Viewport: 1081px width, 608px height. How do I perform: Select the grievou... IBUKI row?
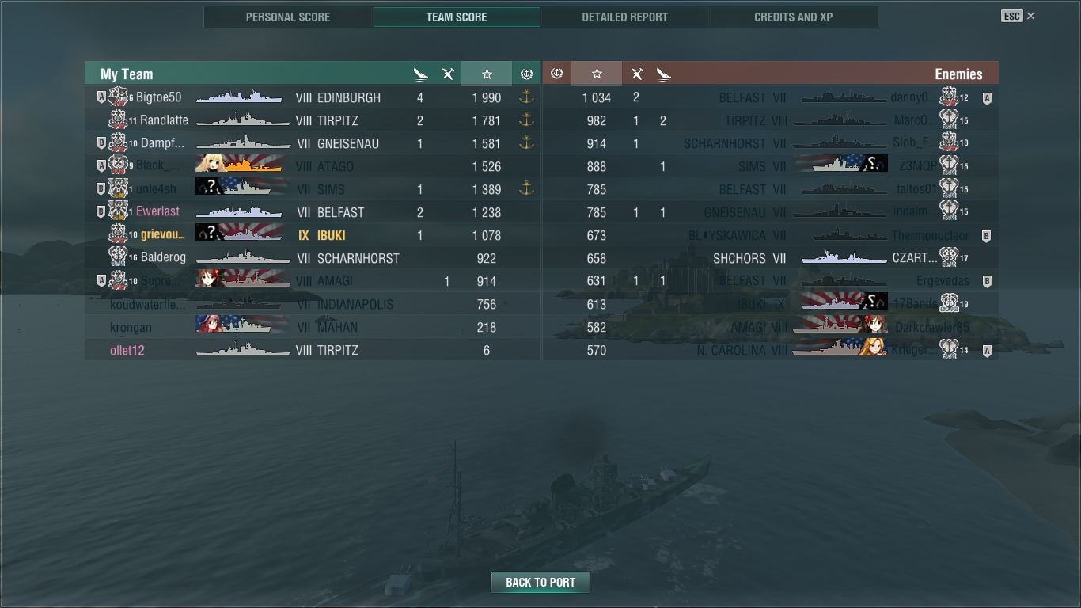click(313, 235)
